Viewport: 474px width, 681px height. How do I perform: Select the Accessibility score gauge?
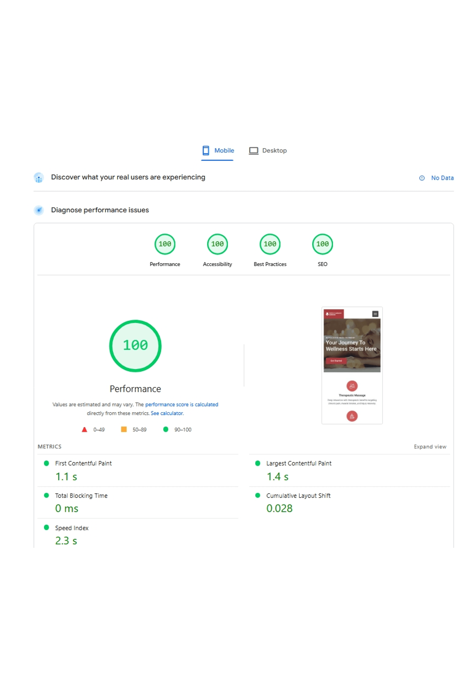pos(218,245)
